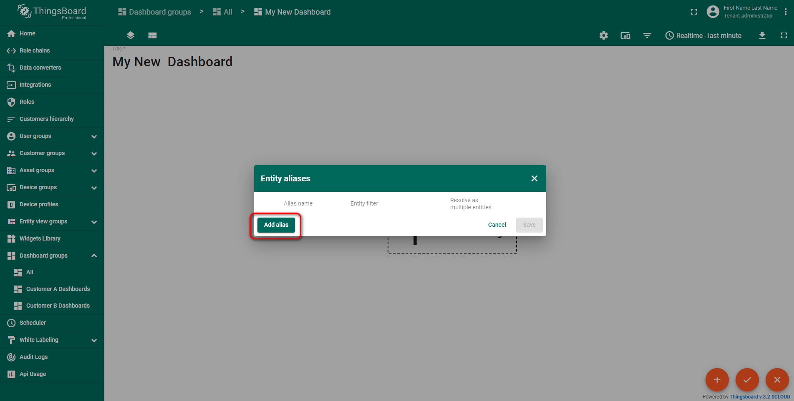Click the add widget plus button
Screen dimensions: 794x401
(717, 380)
